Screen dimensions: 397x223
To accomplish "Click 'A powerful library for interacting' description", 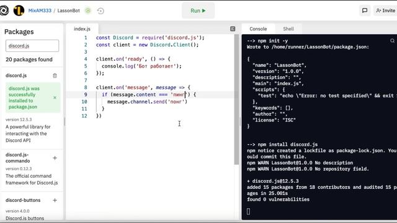I will click(x=28, y=134).
